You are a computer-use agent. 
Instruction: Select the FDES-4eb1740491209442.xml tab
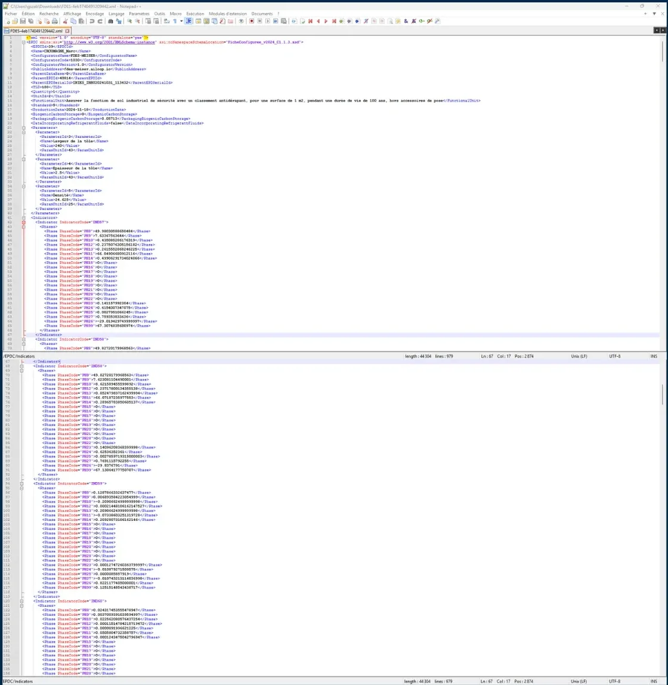(36, 31)
